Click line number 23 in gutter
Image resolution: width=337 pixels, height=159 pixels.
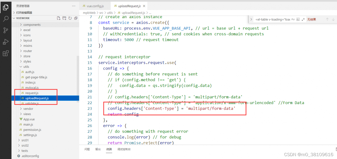pos(90,109)
